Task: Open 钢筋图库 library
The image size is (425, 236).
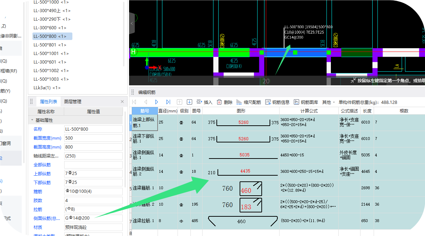Action: pyautogui.click(x=306, y=102)
